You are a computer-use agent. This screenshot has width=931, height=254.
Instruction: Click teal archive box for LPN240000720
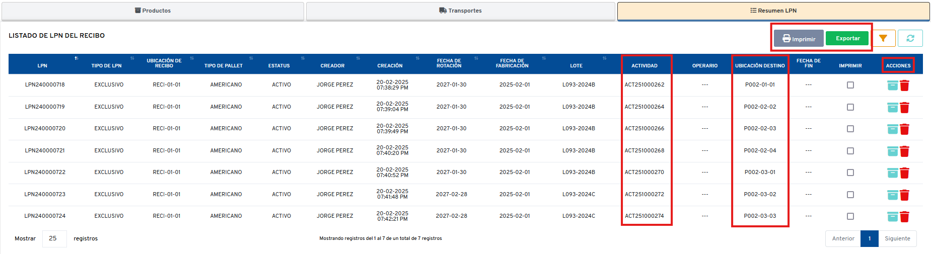pyautogui.click(x=892, y=129)
